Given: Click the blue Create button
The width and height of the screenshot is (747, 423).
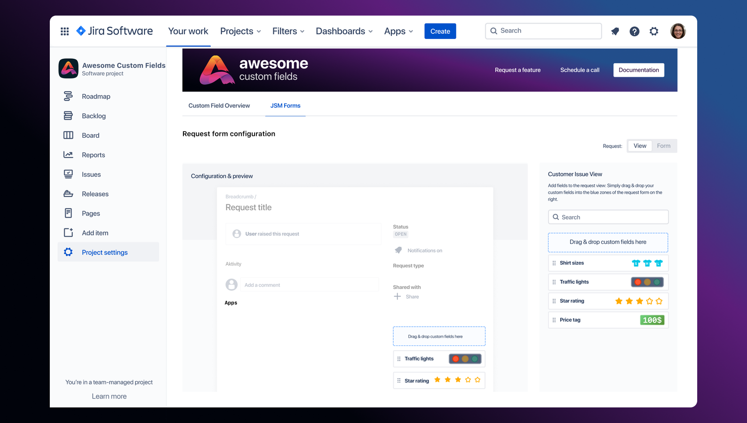Looking at the screenshot, I should [x=440, y=31].
